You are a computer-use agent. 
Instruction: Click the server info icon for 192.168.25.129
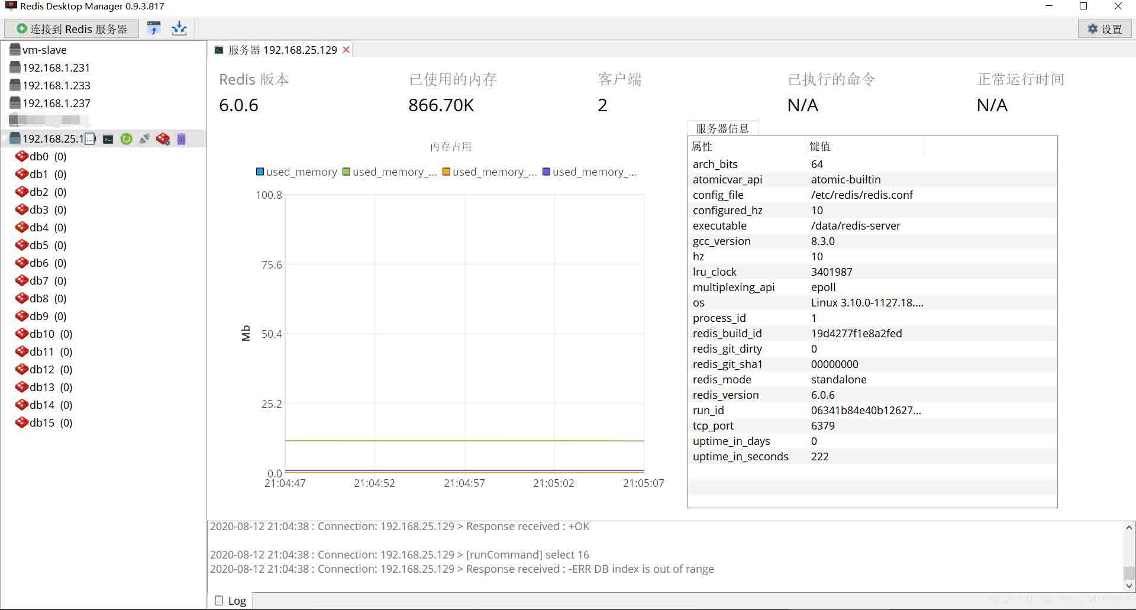(90, 139)
